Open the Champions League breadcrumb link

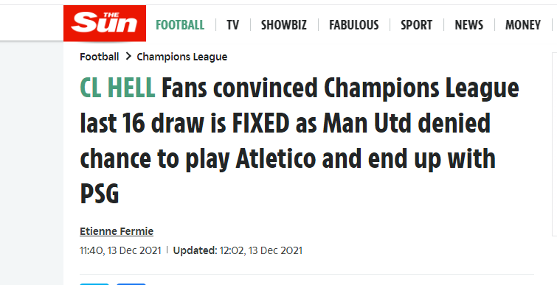click(x=182, y=57)
